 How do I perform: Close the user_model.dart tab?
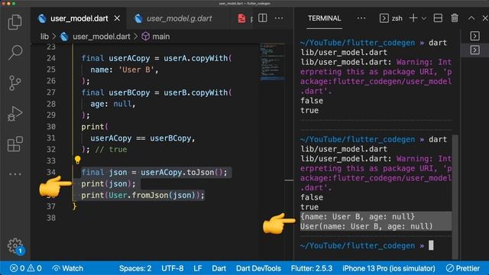(117, 18)
